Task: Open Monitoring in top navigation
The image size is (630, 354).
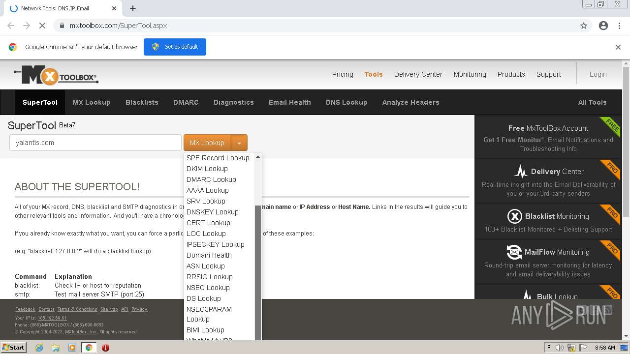Action: pos(470,74)
